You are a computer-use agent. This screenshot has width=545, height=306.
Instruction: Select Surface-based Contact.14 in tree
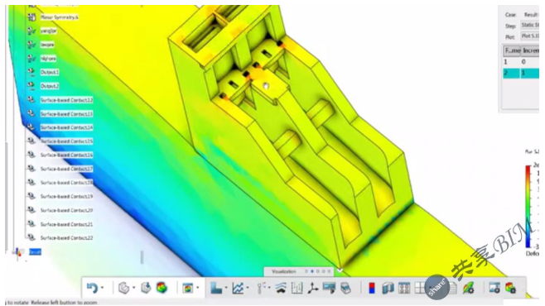pos(66,127)
